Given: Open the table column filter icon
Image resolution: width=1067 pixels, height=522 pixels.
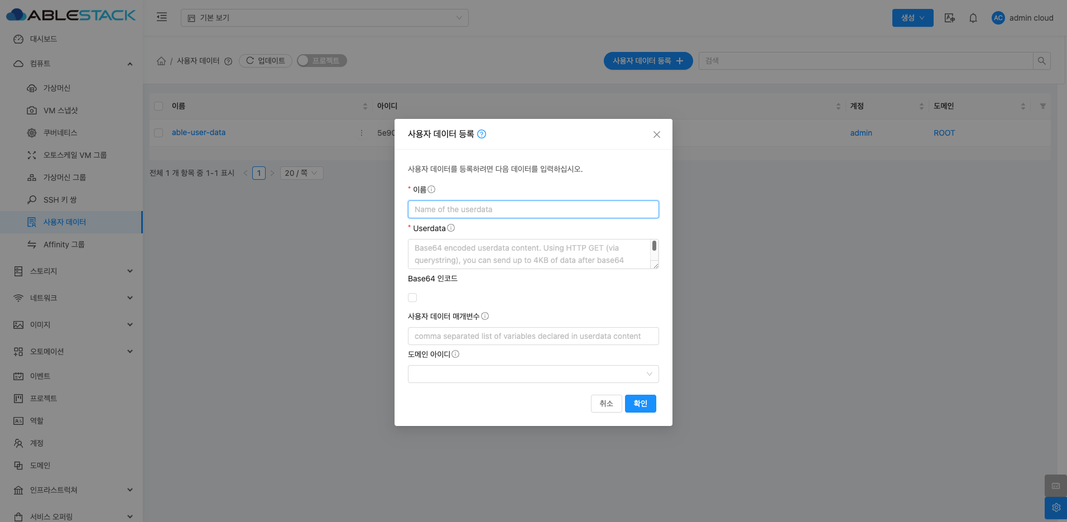Looking at the screenshot, I should click(1042, 106).
